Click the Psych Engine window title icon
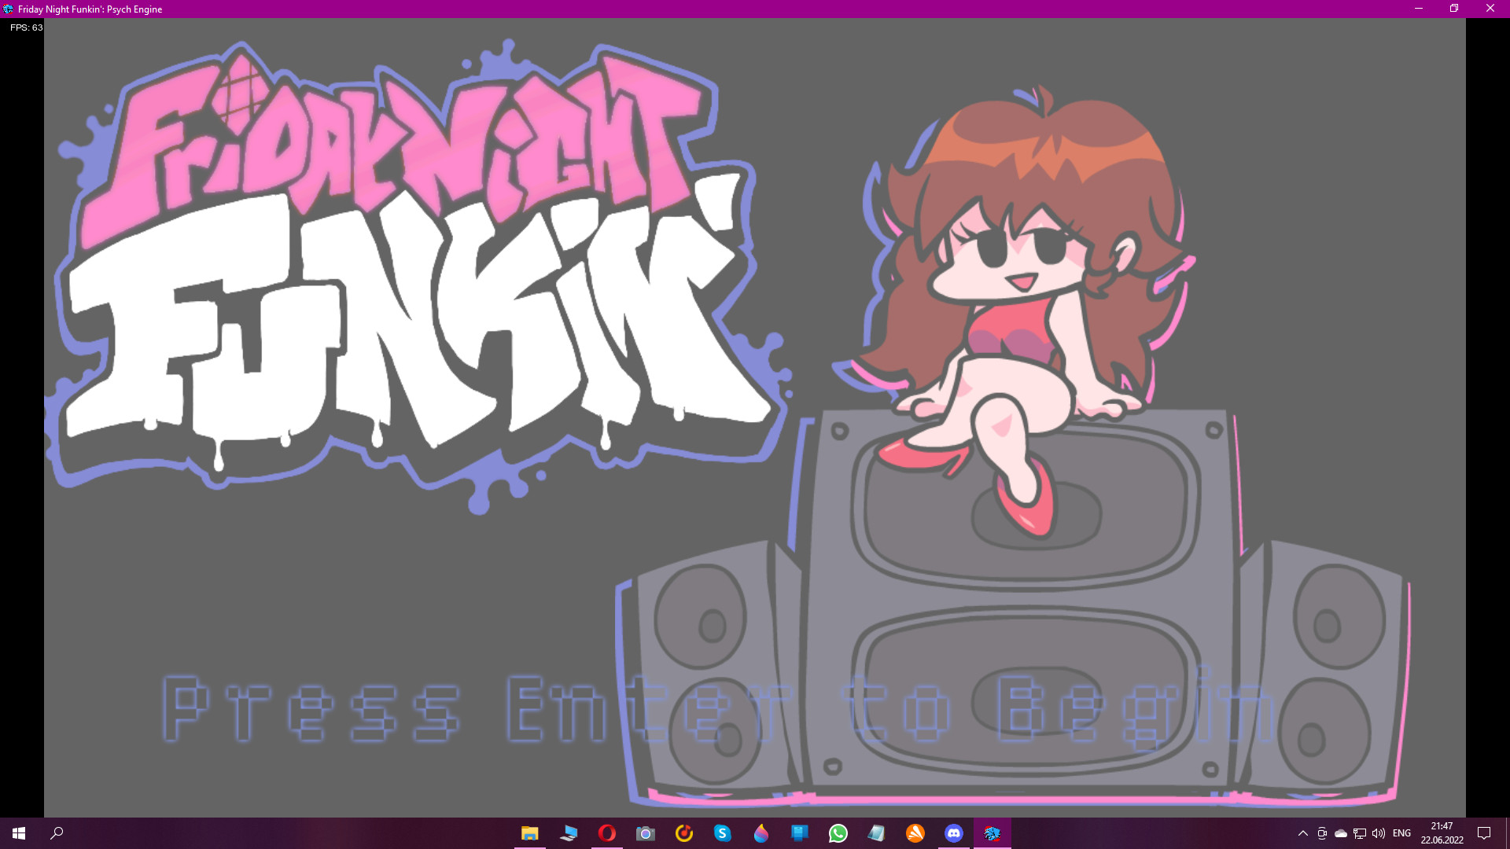This screenshot has height=849, width=1510. [x=8, y=9]
